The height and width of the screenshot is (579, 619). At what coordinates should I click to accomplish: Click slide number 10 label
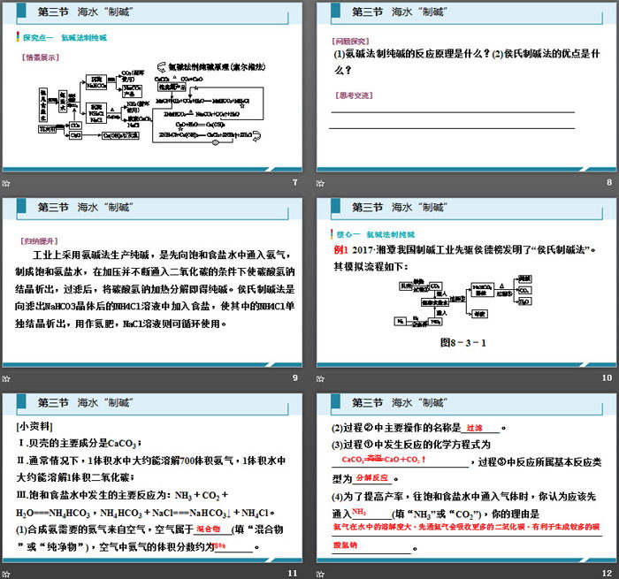(607, 377)
